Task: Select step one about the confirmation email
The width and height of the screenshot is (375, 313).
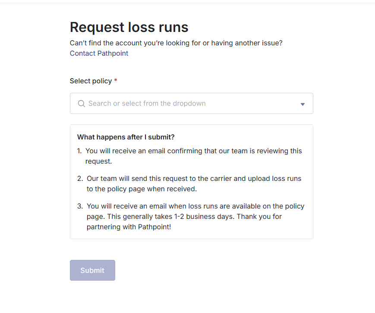Action: pos(193,151)
